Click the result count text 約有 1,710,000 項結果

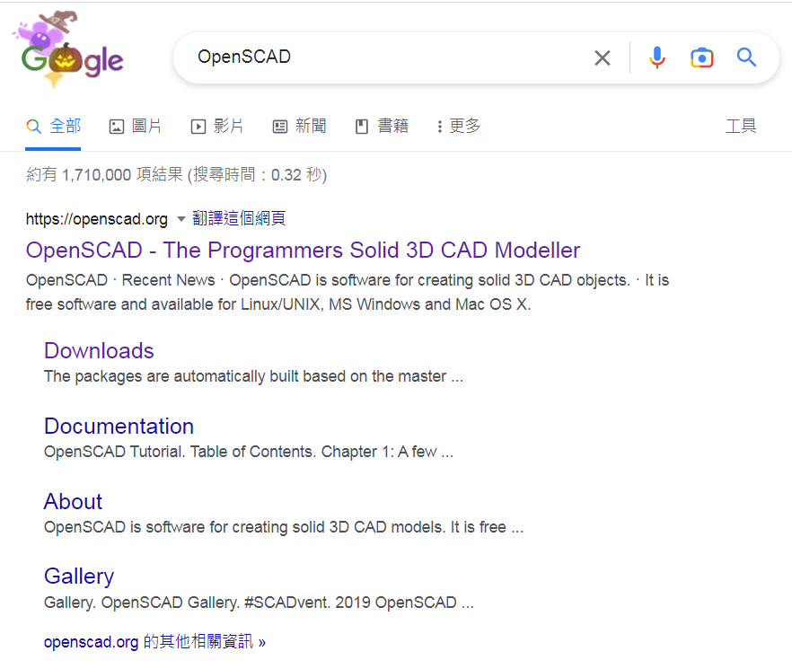point(176,175)
